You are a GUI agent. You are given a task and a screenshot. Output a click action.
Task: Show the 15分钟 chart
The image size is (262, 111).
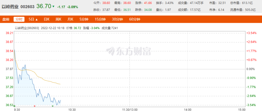pos(100,19)
